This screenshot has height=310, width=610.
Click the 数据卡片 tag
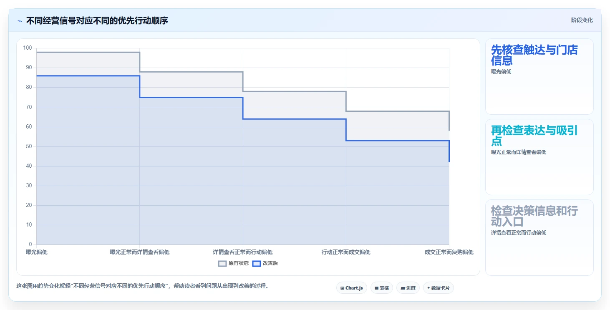tap(439, 288)
